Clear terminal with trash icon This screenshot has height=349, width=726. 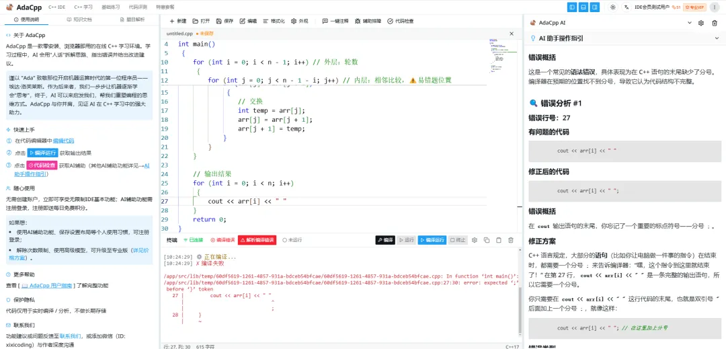pos(511,240)
